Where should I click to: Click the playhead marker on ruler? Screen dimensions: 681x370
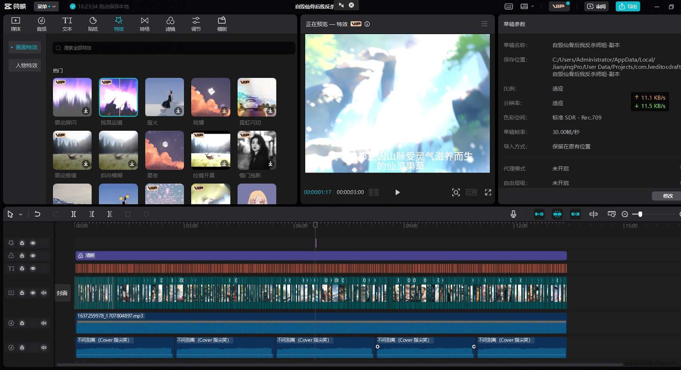(x=315, y=225)
